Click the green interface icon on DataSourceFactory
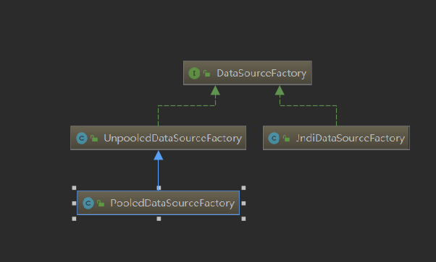436x262 pixels. click(x=194, y=73)
